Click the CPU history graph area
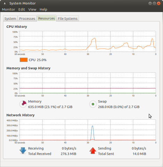 88,41
